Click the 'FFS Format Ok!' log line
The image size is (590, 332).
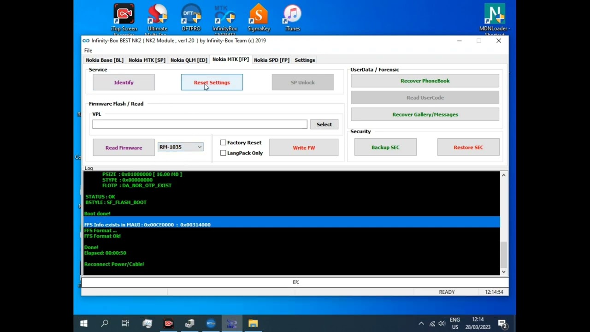(102, 236)
